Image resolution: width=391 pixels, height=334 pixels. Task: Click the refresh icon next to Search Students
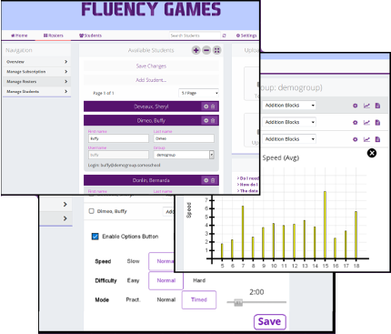tap(225, 35)
